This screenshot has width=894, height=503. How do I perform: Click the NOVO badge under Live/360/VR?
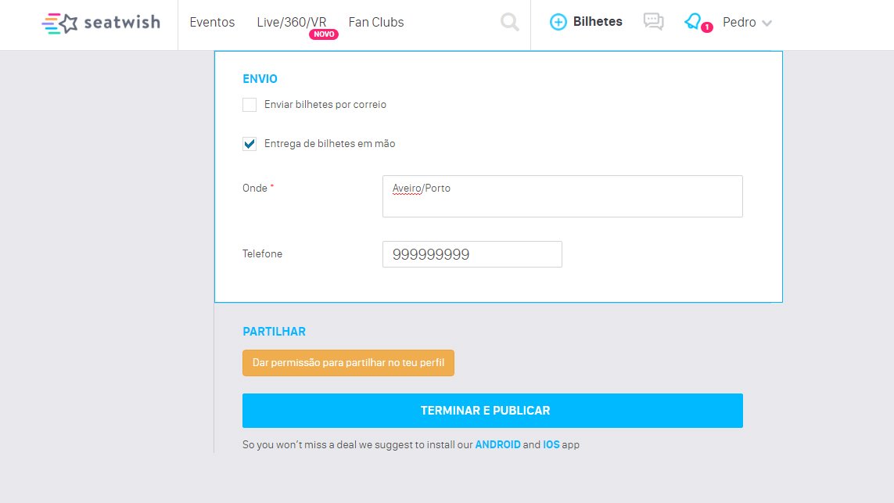pyautogui.click(x=324, y=34)
